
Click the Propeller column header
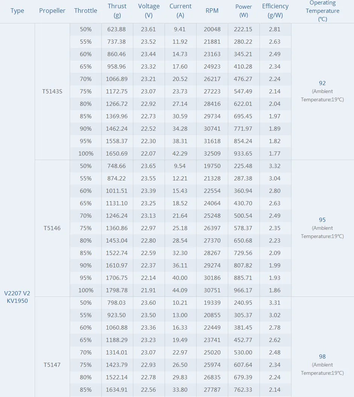tap(52, 11)
